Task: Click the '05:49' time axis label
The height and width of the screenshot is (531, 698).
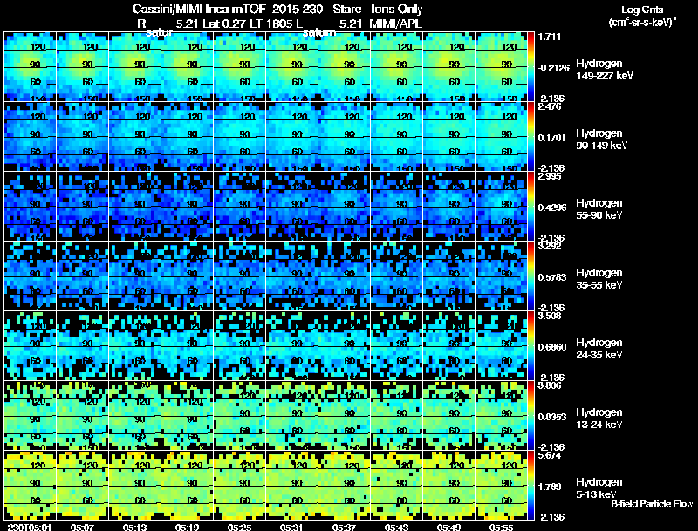Action: pyautogui.click(x=448, y=527)
